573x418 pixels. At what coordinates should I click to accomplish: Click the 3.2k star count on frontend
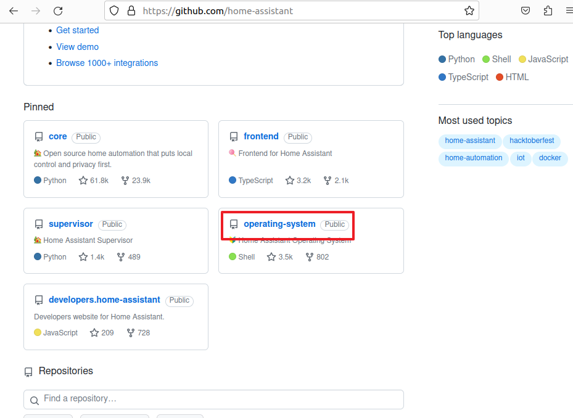303,181
